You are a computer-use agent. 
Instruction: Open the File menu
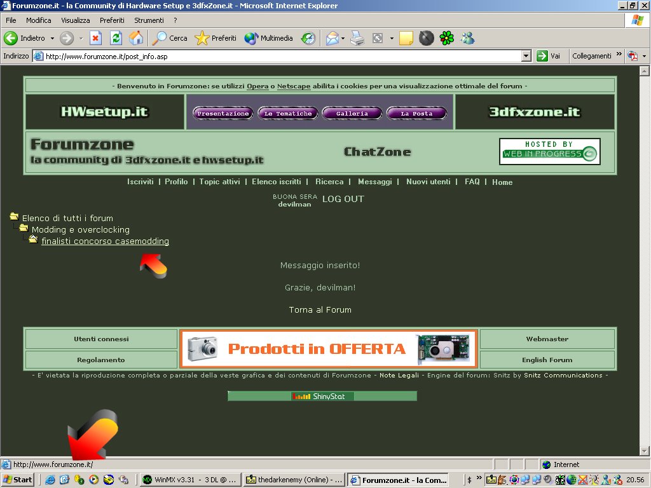click(x=11, y=20)
